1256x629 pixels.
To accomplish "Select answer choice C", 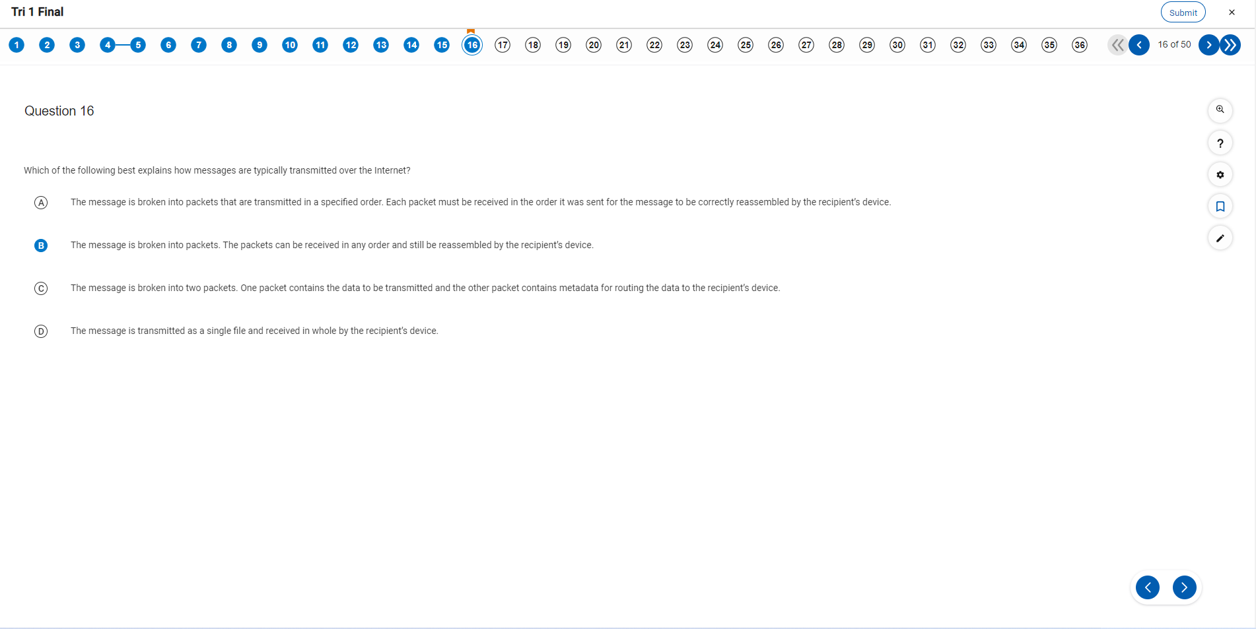I will pyautogui.click(x=41, y=288).
